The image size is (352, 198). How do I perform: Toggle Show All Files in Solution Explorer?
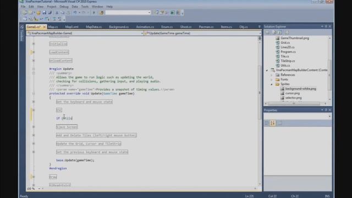point(274,32)
